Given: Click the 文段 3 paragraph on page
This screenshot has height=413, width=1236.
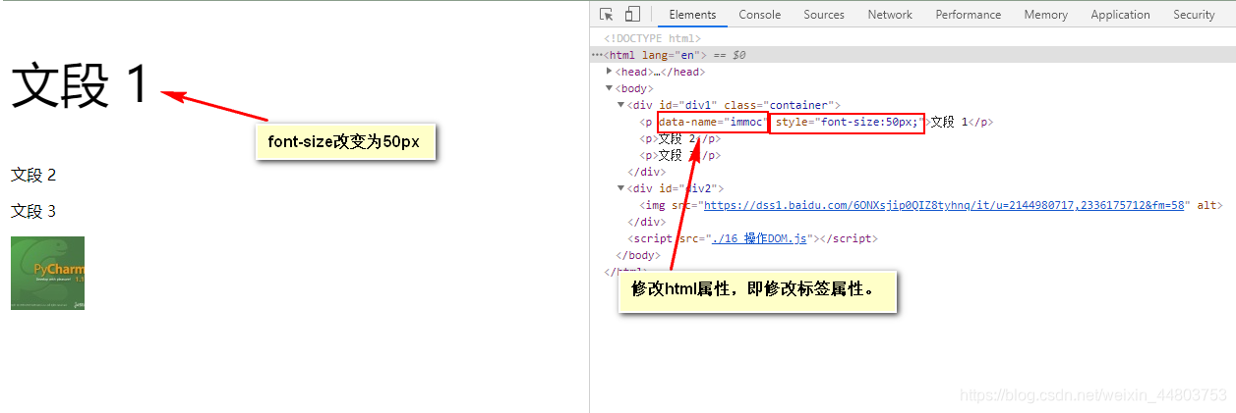Looking at the screenshot, I should pos(33,211).
